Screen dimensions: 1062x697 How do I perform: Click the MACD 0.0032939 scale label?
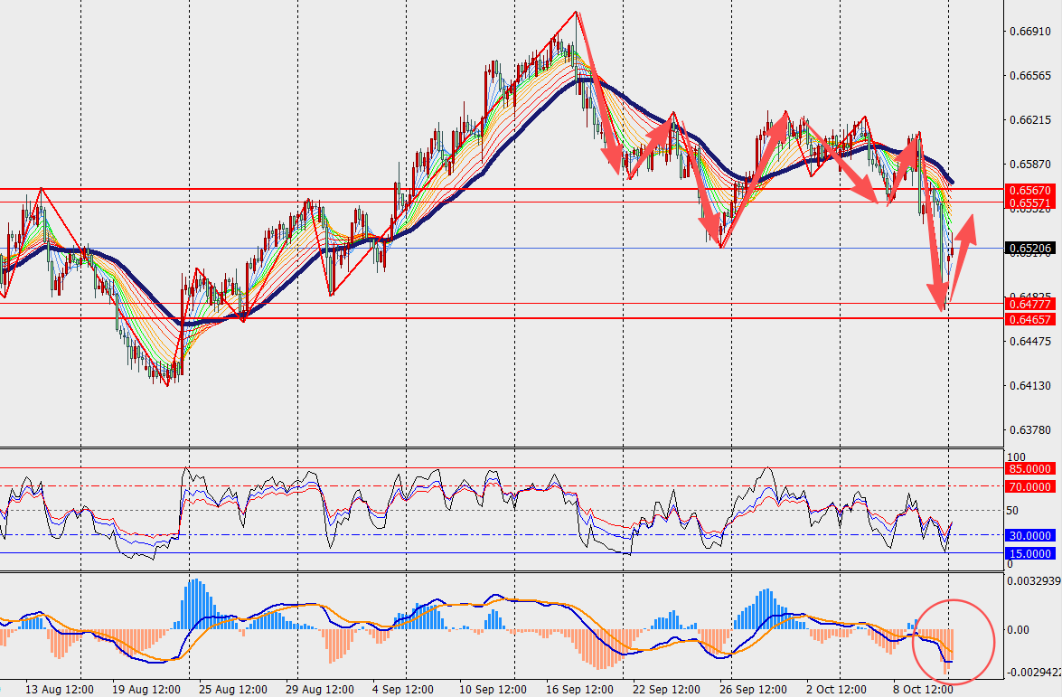[x=1032, y=581]
